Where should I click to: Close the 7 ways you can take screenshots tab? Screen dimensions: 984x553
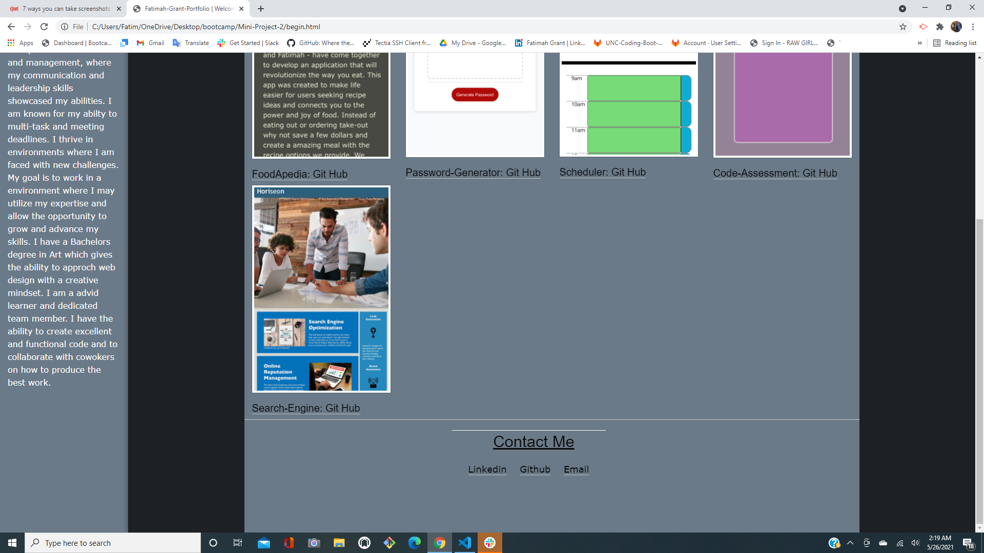(x=119, y=9)
